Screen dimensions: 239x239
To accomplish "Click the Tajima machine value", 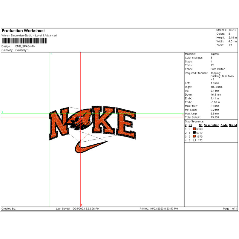I will pyautogui.click(x=215, y=54).
